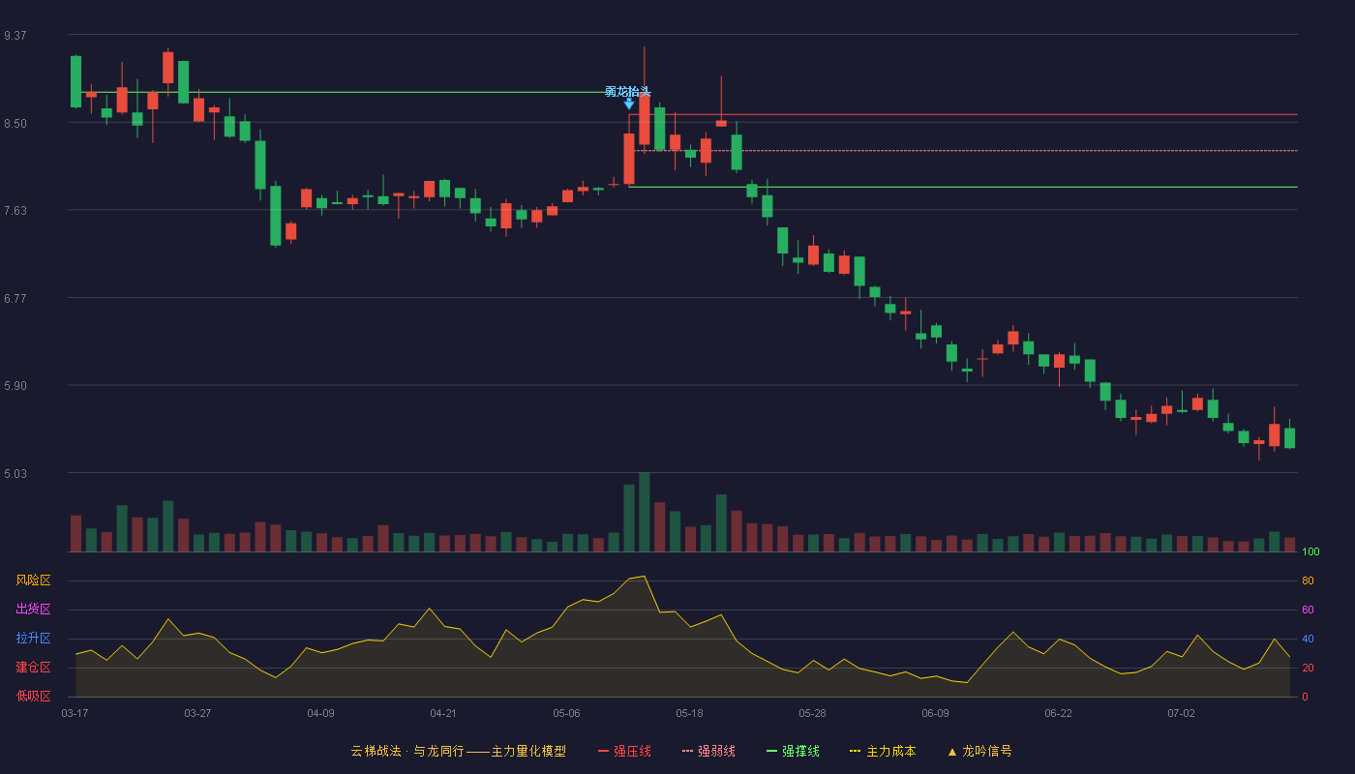1355x774 pixels.
Task: Toggle the 强弱线 legend entry
Action: [x=708, y=751]
